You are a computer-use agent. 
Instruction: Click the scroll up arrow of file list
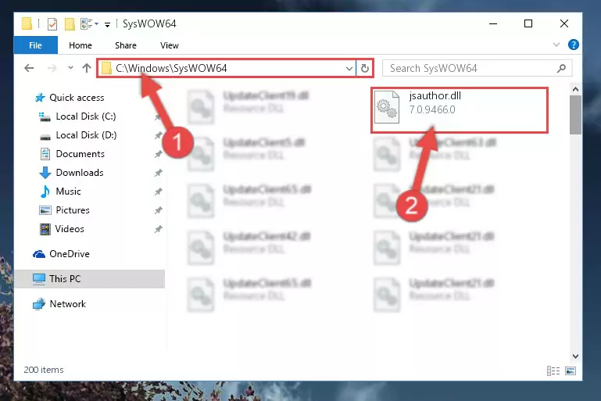coord(575,89)
